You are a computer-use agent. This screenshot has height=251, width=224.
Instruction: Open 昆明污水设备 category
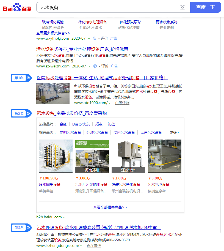pyautogui.click(x=70, y=133)
